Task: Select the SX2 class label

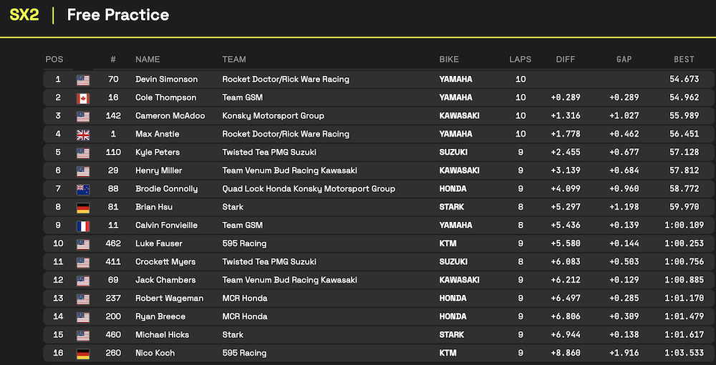Action: pyautogui.click(x=24, y=15)
